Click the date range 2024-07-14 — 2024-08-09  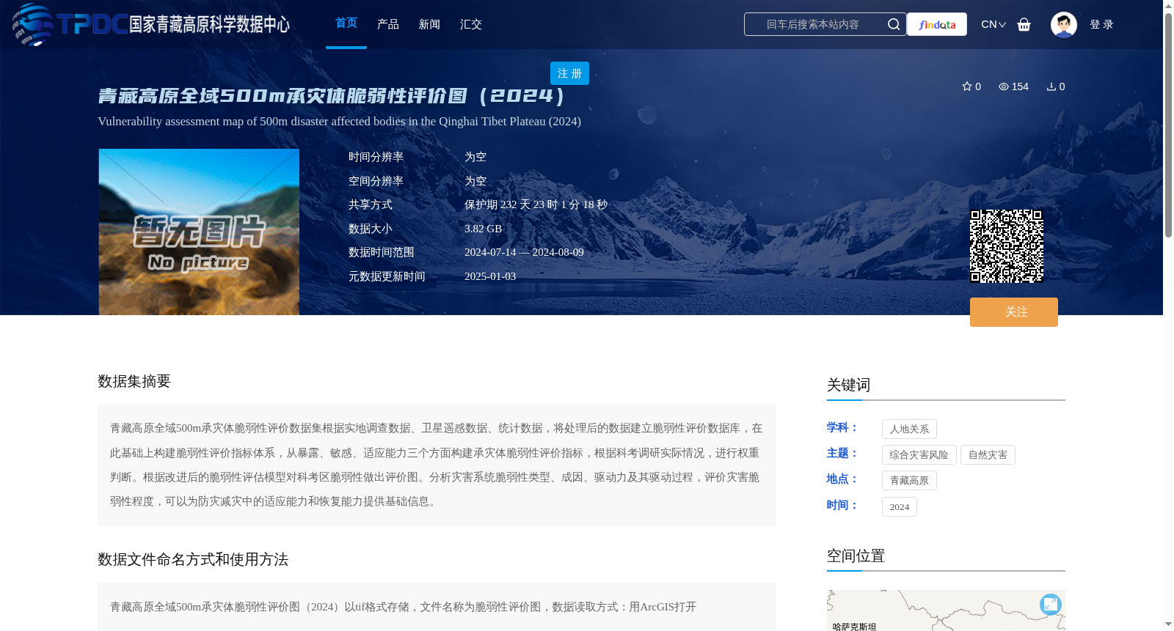click(524, 252)
